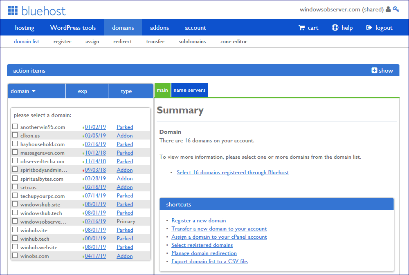Click 07/14/19 expiration date
The image size is (409, 275).
[x=95, y=196]
